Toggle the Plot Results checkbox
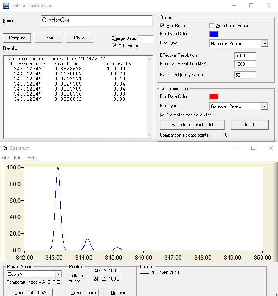The width and height of the screenshot is (278, 296). coord(162,26)
